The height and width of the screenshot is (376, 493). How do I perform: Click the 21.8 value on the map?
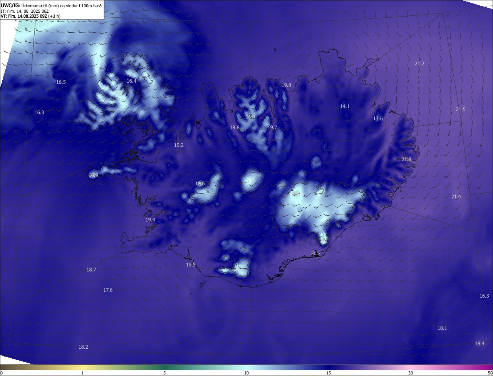[406, 160]
